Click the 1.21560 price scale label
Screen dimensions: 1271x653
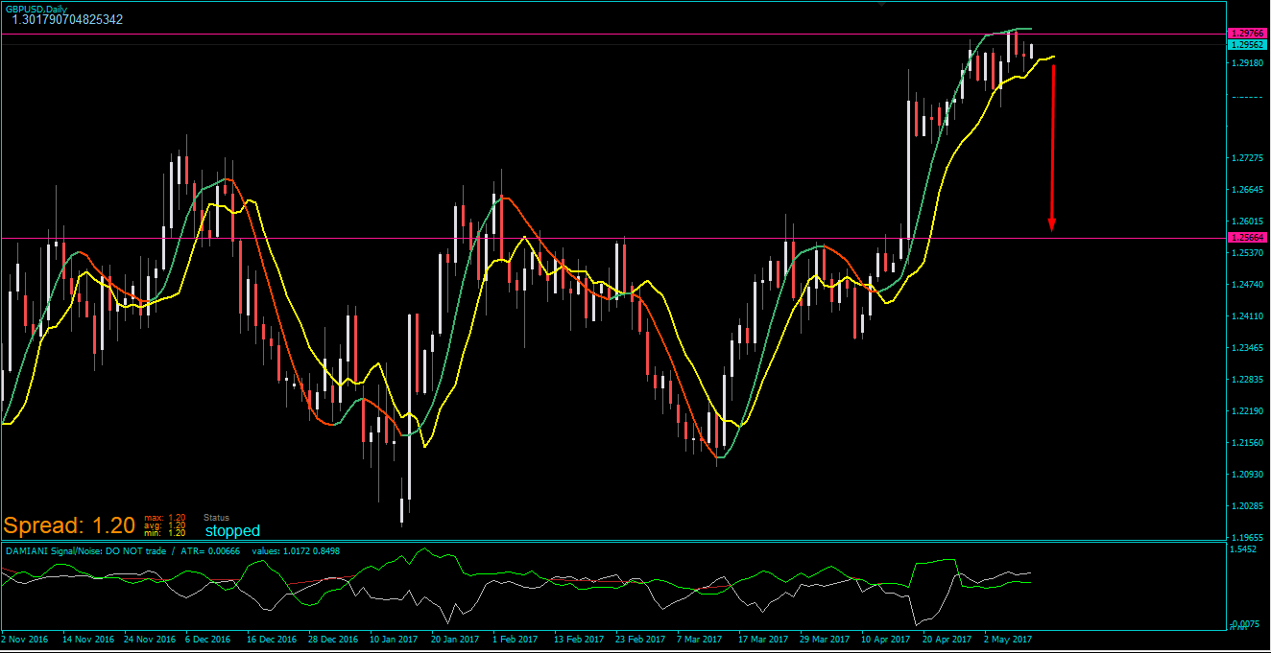(x=1246, y=443)
